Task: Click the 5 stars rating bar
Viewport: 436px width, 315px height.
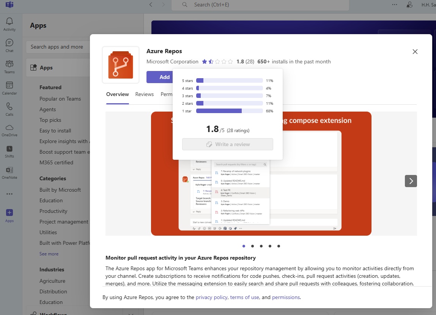Action: 230,80
